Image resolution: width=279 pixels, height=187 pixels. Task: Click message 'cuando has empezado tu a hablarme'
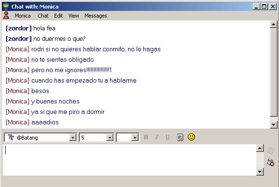84,80
